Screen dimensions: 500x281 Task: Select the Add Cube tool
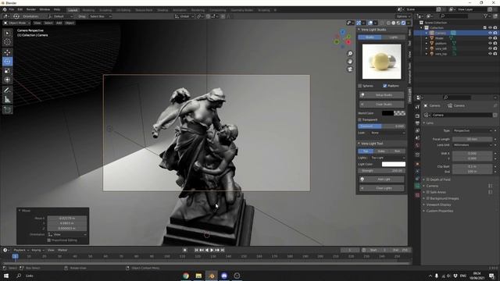pos(7,110)
